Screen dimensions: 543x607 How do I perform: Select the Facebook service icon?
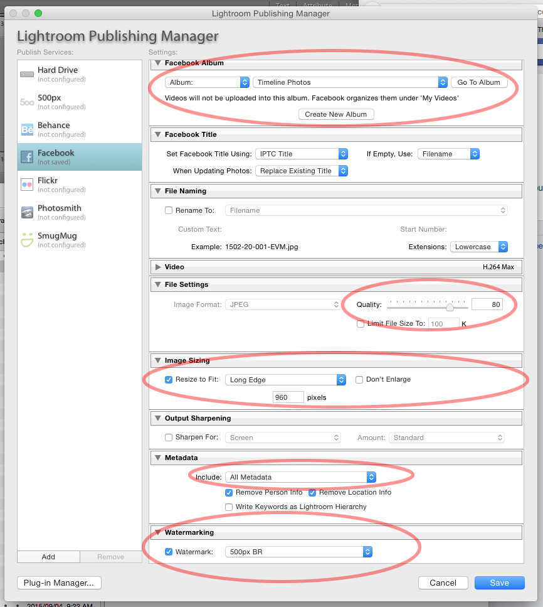[27, 157]
